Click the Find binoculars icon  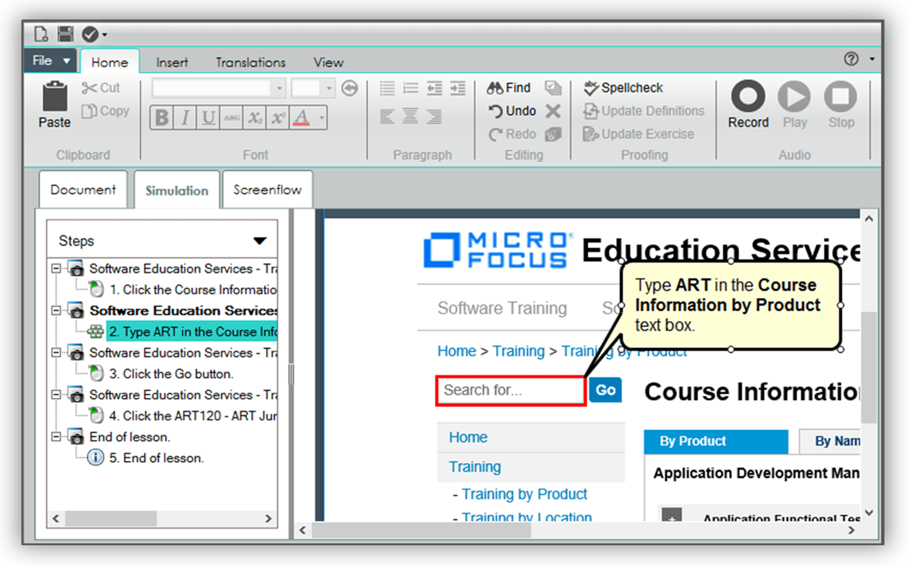(495, 88)
